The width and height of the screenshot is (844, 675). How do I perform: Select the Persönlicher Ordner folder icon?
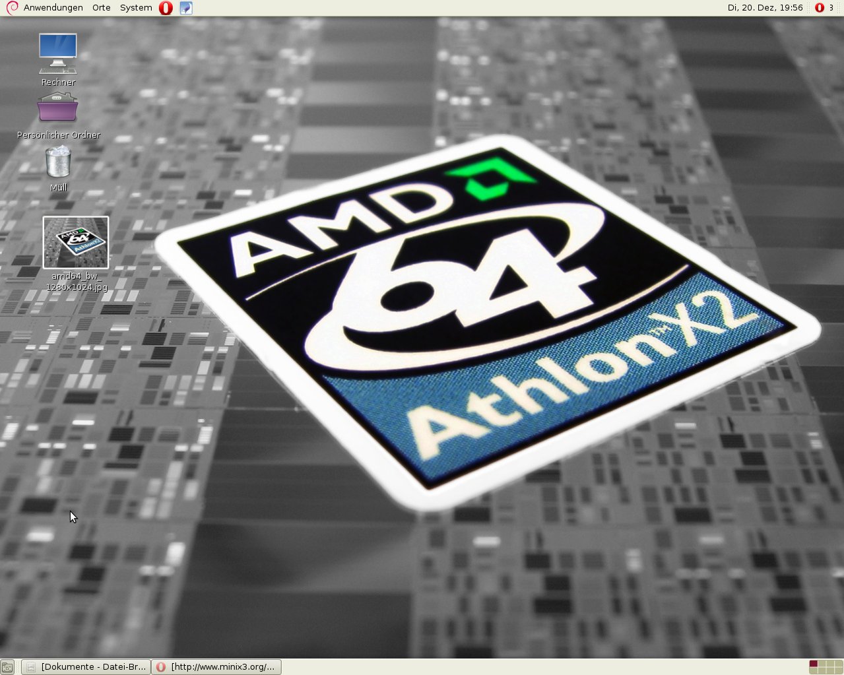pos(58,108)
